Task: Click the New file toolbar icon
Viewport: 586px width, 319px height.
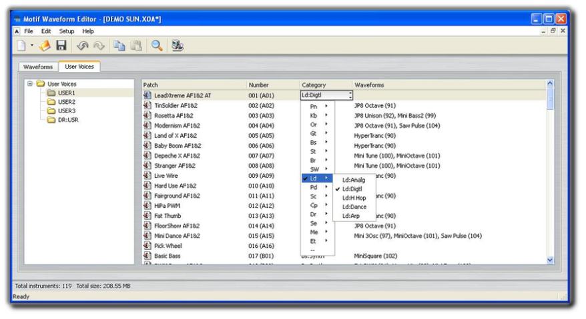Action: pyautogui.click(x=21, y=46)
